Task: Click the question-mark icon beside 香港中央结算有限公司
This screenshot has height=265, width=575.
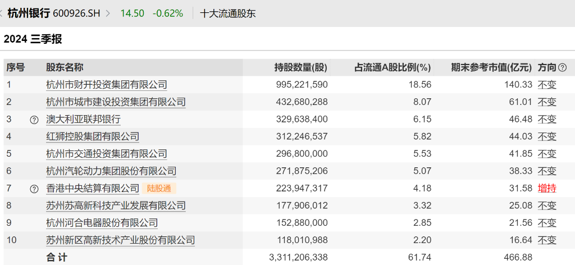Action: pyautogui.click(x=34, y=189)
